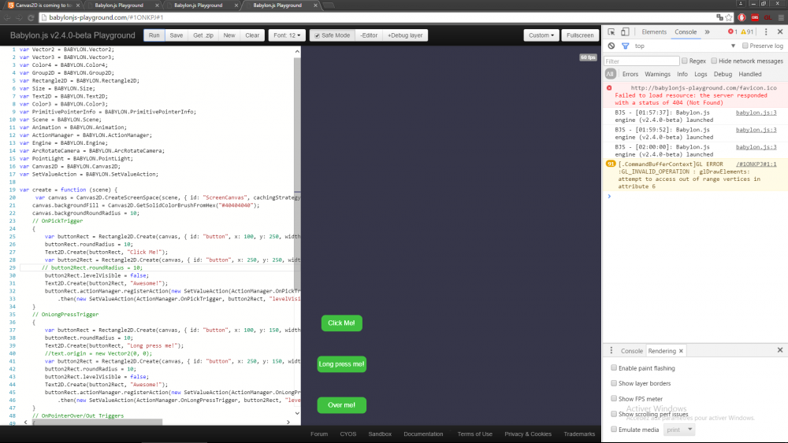This screenshot has height=443, width=788.
Task: Toggle the device toolbar icon in DevTools
Action: (x=625, y=31)
